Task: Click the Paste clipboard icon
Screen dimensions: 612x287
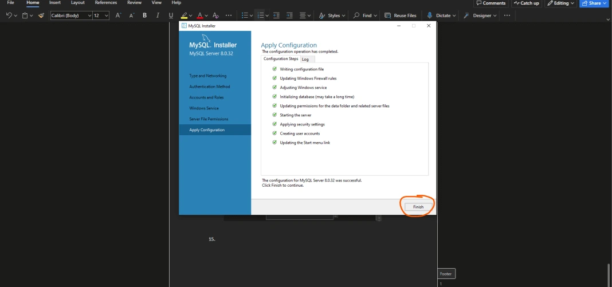Action: 25,15
